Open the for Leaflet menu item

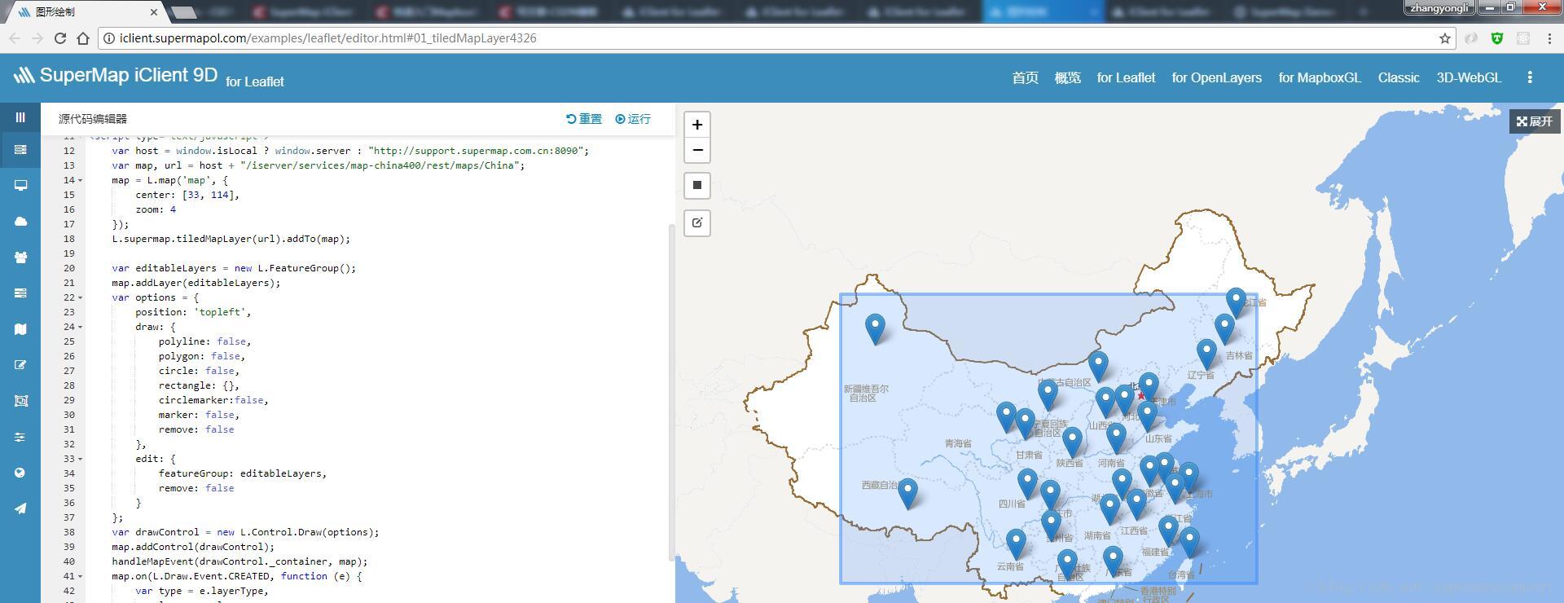tap(1126, 77)
